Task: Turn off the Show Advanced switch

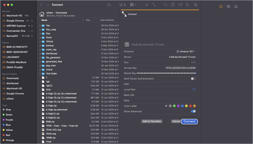Action: (x=193, y=112)
